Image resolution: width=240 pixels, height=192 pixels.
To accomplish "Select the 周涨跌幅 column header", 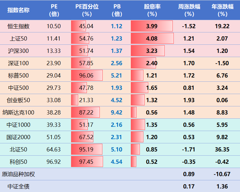I will pyautogui.click(x=189, y=10).
